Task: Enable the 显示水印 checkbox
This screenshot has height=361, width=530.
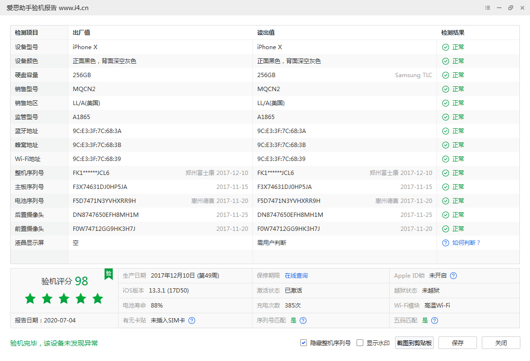Action: (359, 343)
